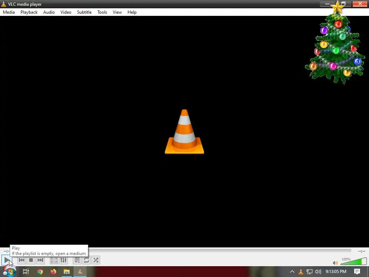This screenshot has height=277, width=369.
Task: Open the Media menu
Action: [9, 12]
